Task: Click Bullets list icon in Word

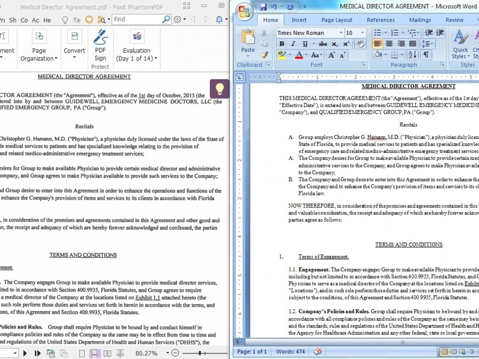Action: [377, 33]
